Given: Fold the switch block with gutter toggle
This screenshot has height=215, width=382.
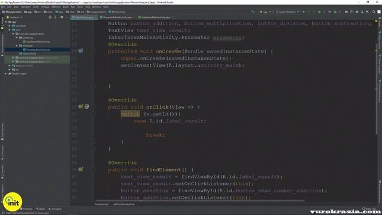Looking at the screenshot, I should (93, 114).
